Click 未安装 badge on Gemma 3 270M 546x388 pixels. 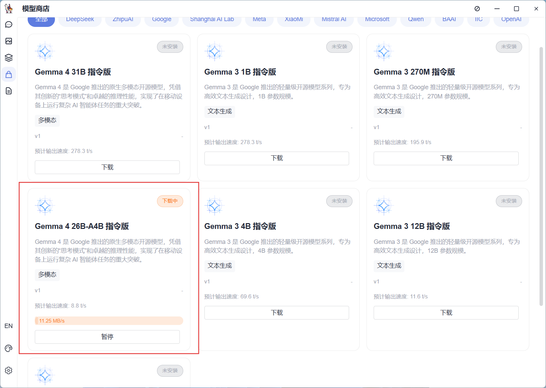(x=509, y=47)
